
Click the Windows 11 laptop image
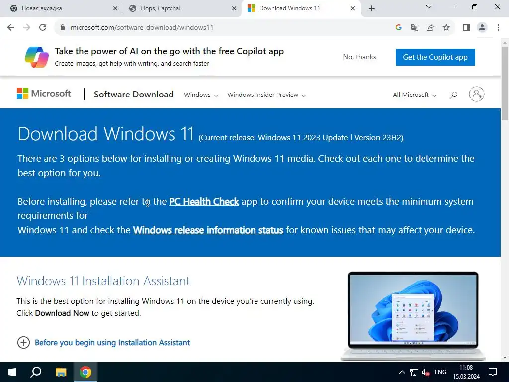pyautogui.click(x=413, y=316)
